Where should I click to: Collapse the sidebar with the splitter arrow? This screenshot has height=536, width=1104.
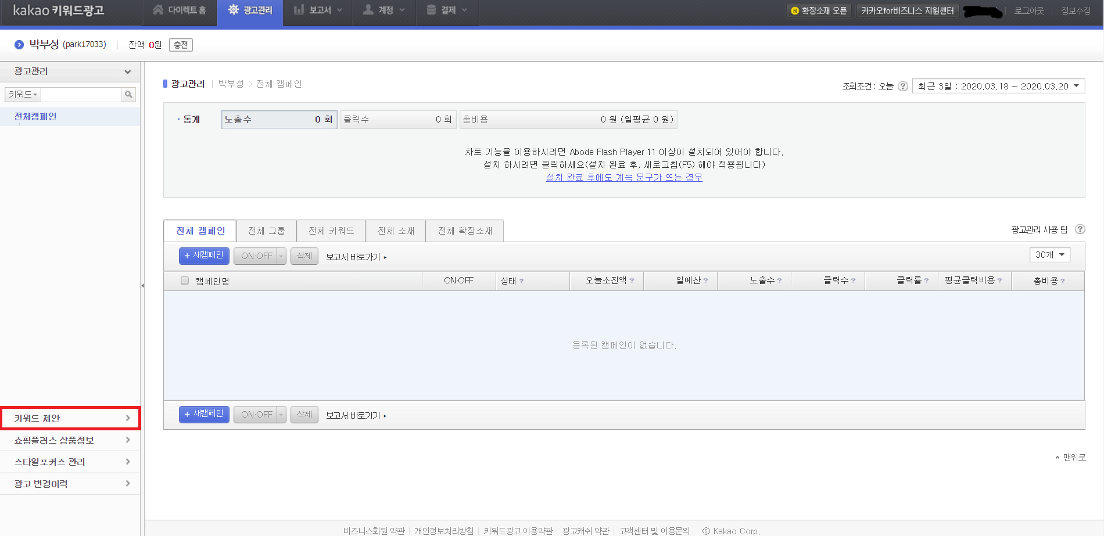tap(142, 286)
